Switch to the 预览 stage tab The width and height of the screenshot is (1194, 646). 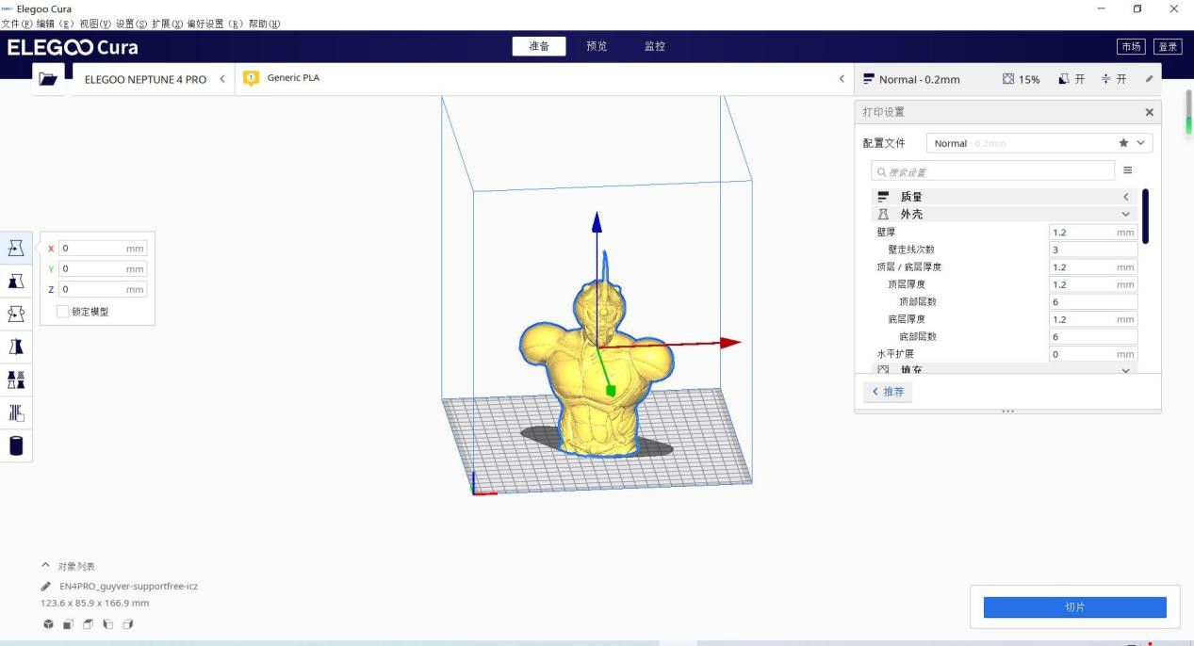(597, 46)
